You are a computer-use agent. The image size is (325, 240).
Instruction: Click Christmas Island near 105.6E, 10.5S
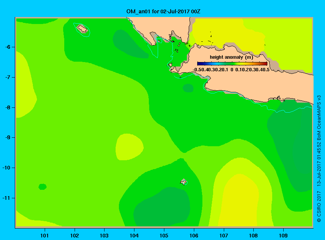click(x=183, y=182)
